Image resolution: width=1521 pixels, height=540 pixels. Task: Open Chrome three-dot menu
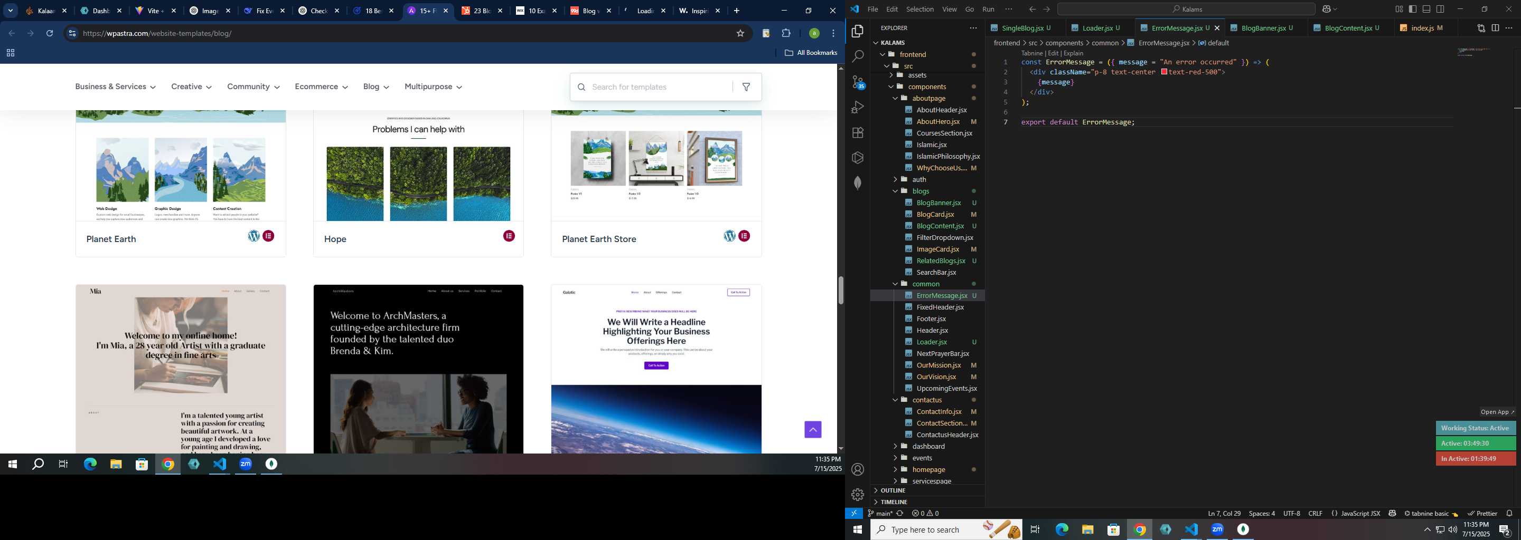click(833, 34)
